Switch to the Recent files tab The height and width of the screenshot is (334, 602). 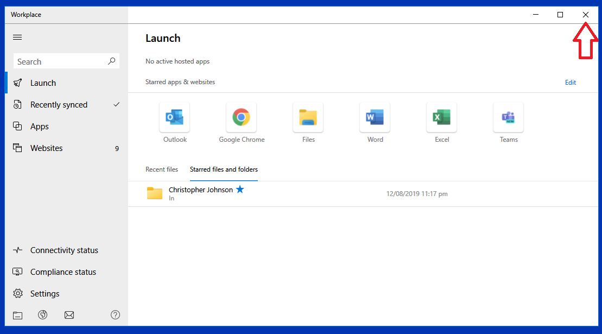coord(162,169)
